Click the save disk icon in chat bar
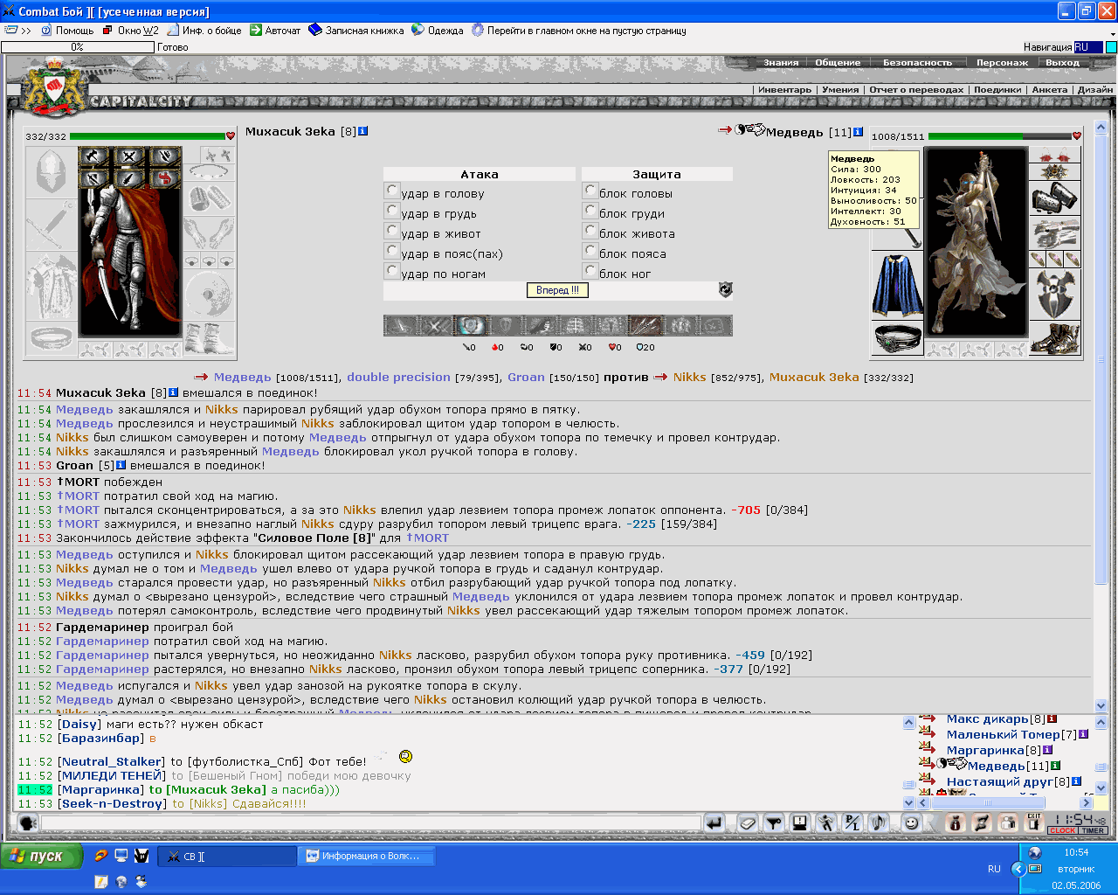 799,822
